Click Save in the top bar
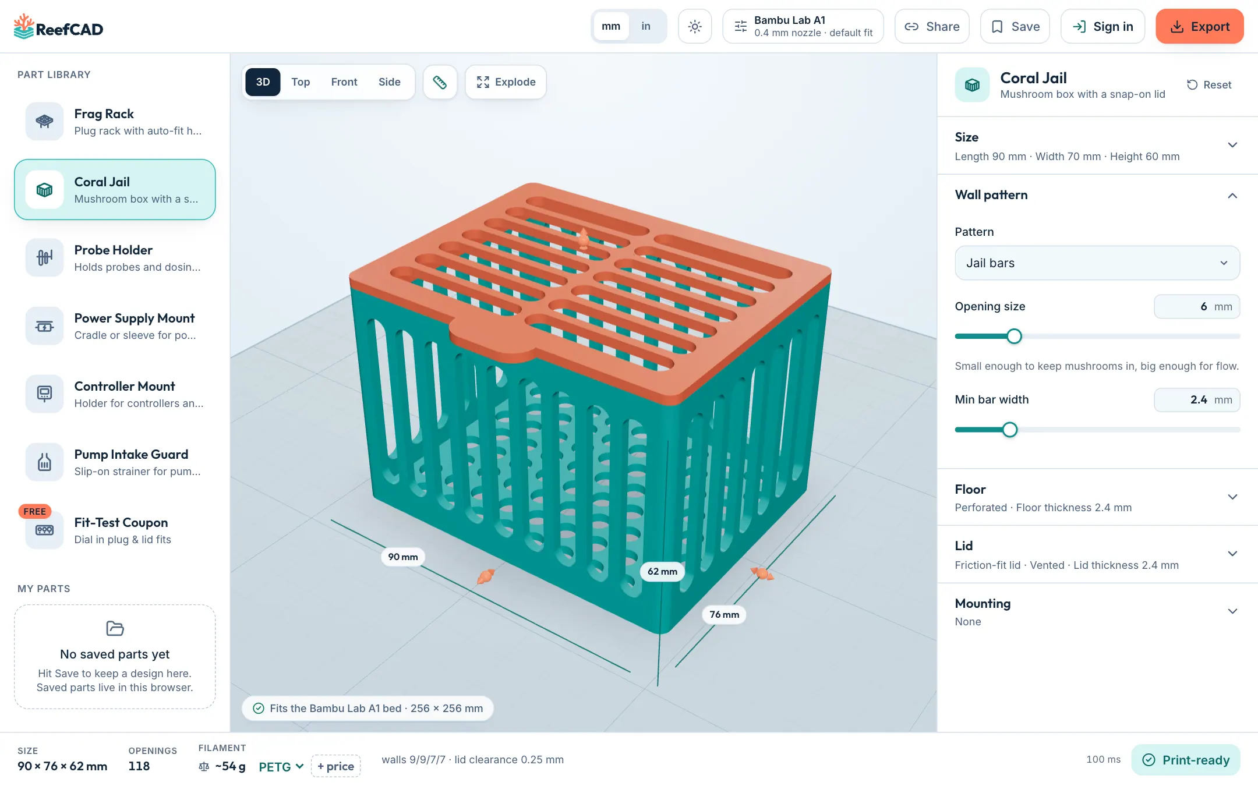 click(x=1015, y=26)
